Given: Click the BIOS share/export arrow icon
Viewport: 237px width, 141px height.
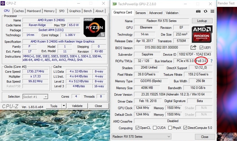Looking at the screenshot, I should (x=193, y=47).
